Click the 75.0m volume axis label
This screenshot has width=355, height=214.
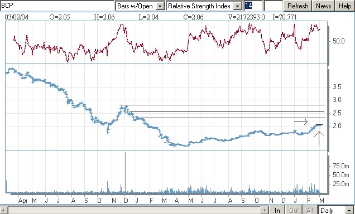(x=340, y=166)
